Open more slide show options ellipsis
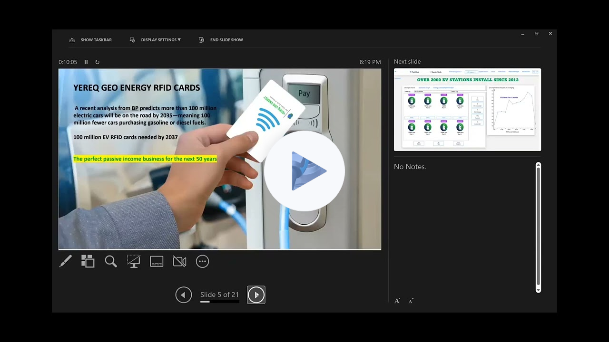This screenshot has height=342, width=609. click(x=202, y=261)
